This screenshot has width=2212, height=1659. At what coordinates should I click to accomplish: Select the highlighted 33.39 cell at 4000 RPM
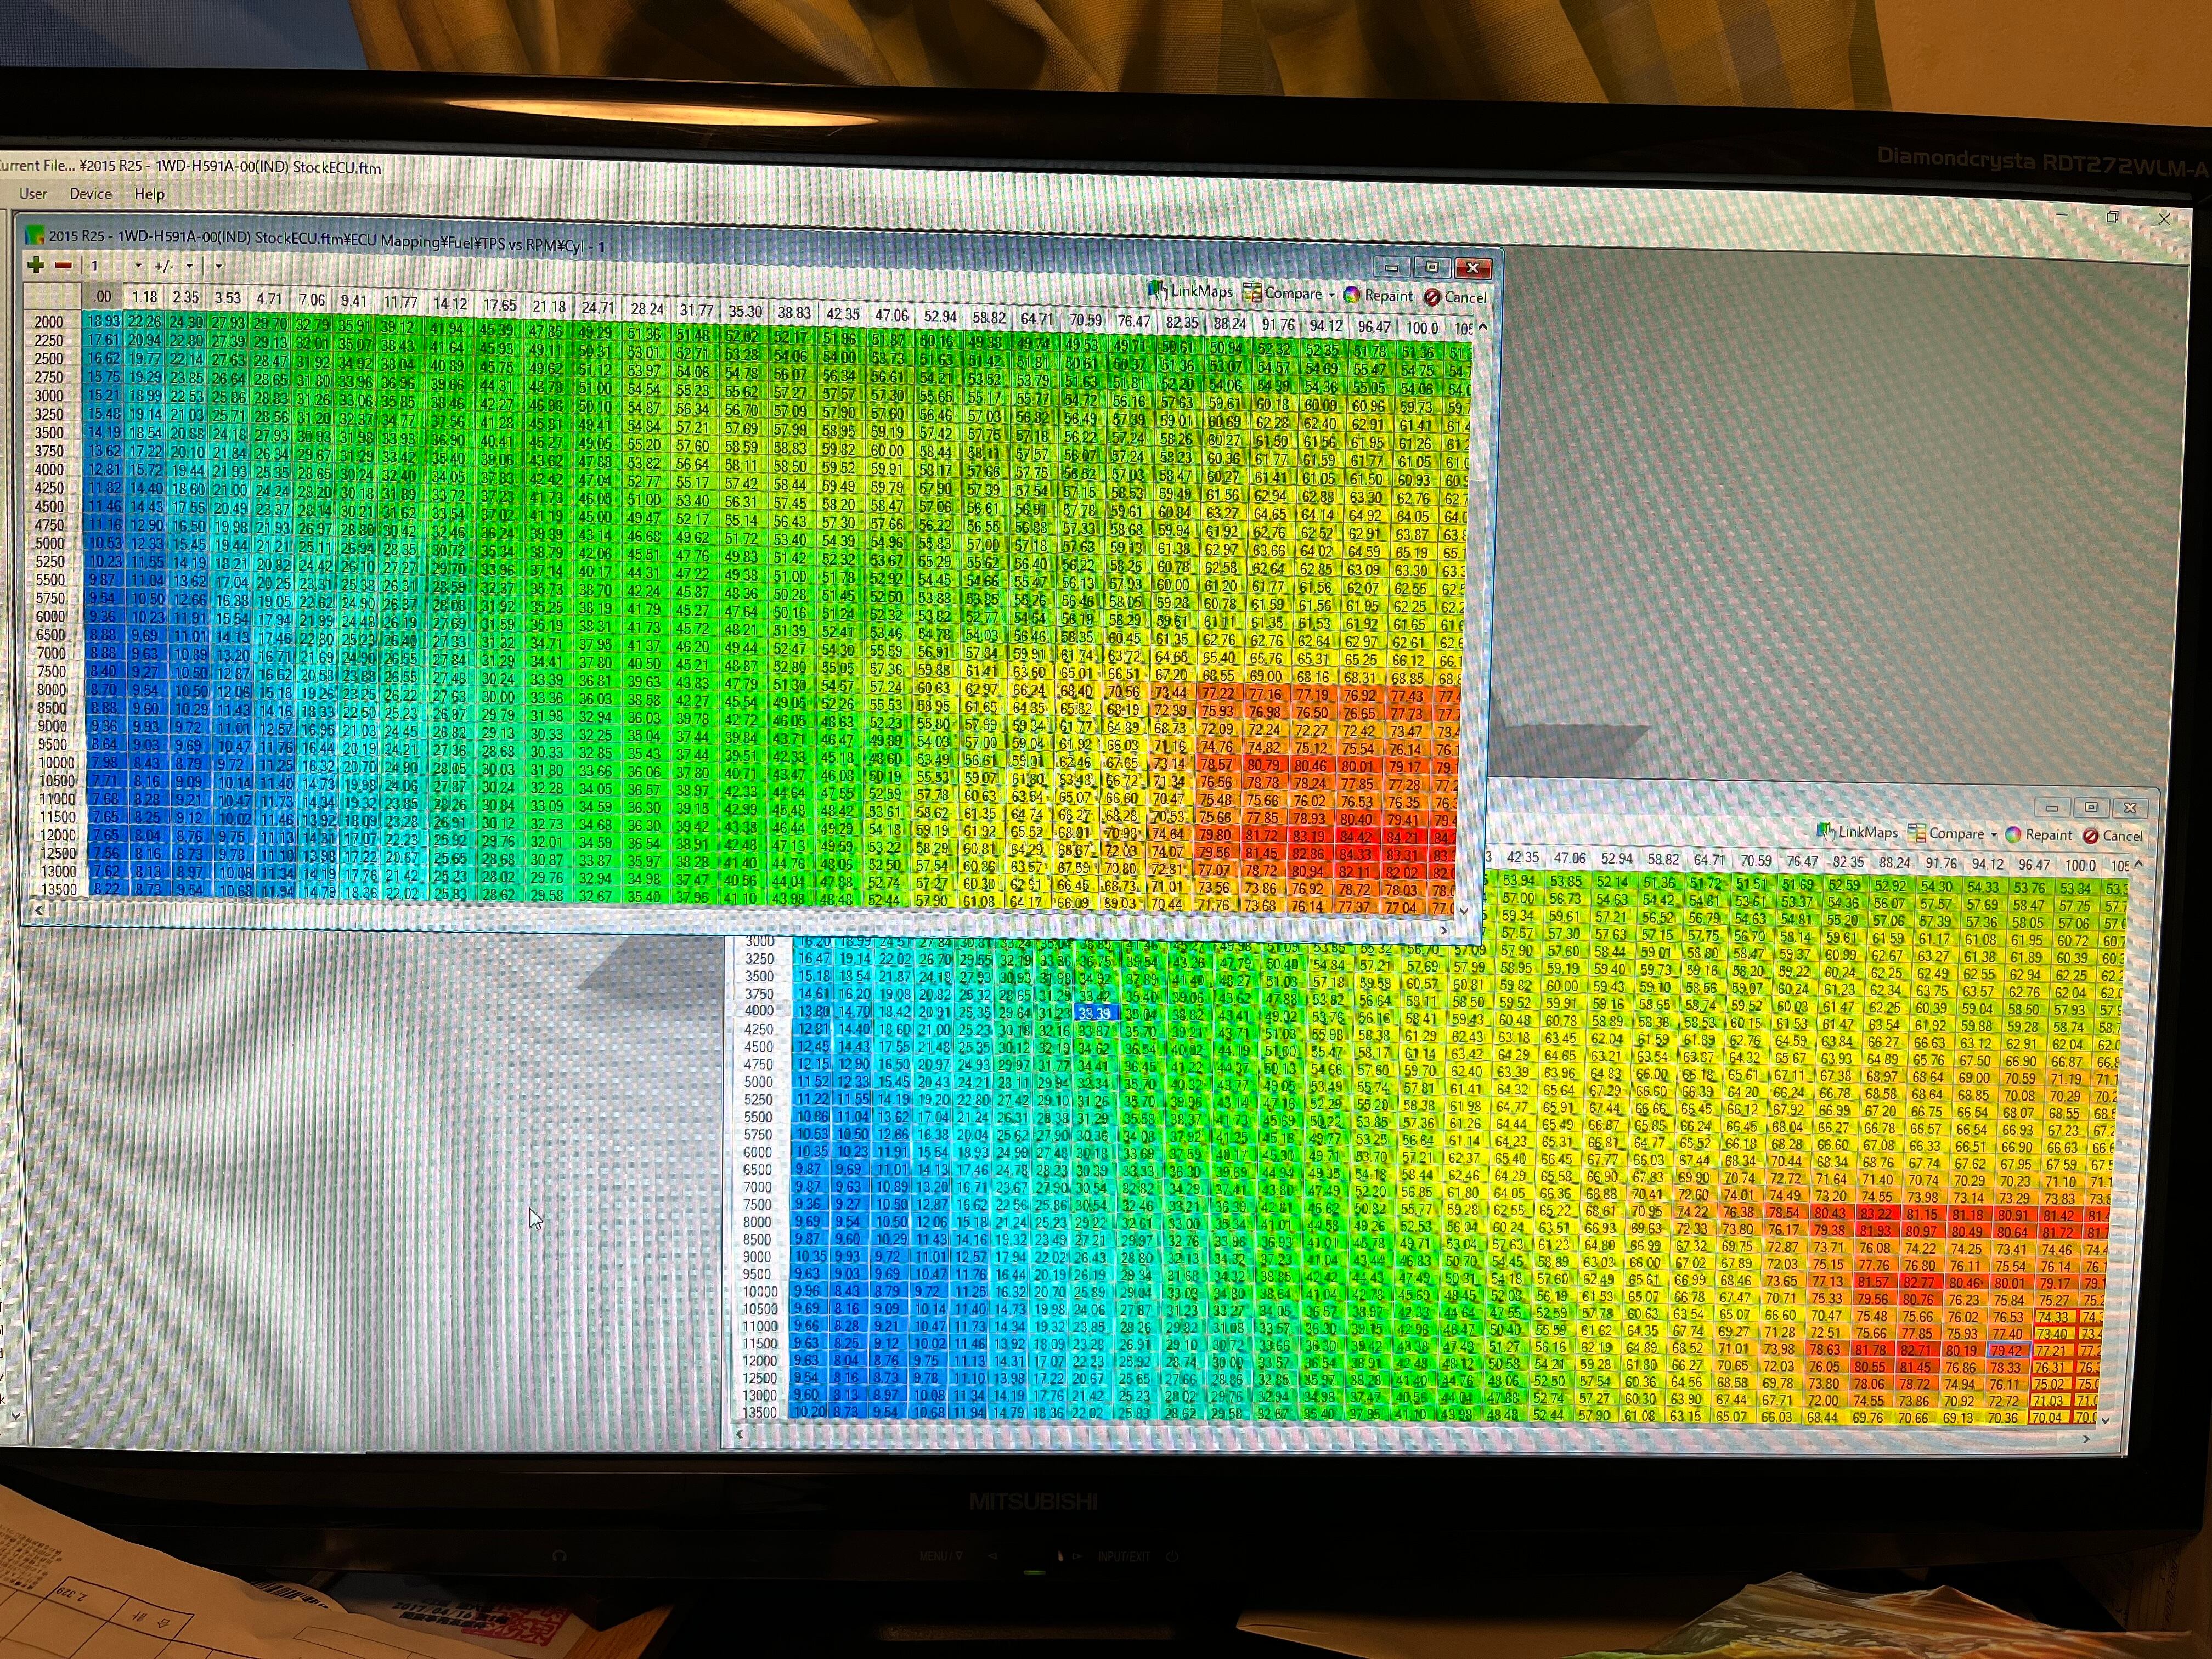pos(1095,1013)
